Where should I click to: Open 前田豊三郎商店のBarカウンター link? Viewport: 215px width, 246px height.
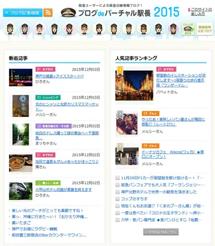click(x=49, y=235)
